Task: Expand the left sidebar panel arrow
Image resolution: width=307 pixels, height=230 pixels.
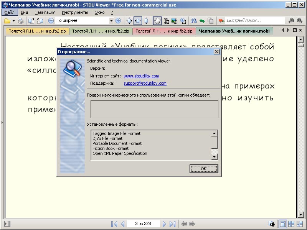Action: coord(3,122)
